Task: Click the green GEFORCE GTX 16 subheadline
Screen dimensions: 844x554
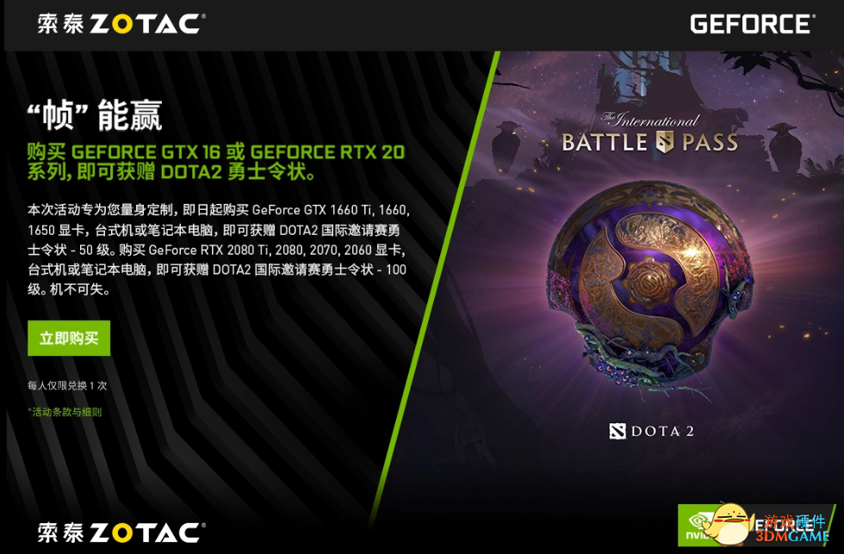Action: [x=216, y=162]
